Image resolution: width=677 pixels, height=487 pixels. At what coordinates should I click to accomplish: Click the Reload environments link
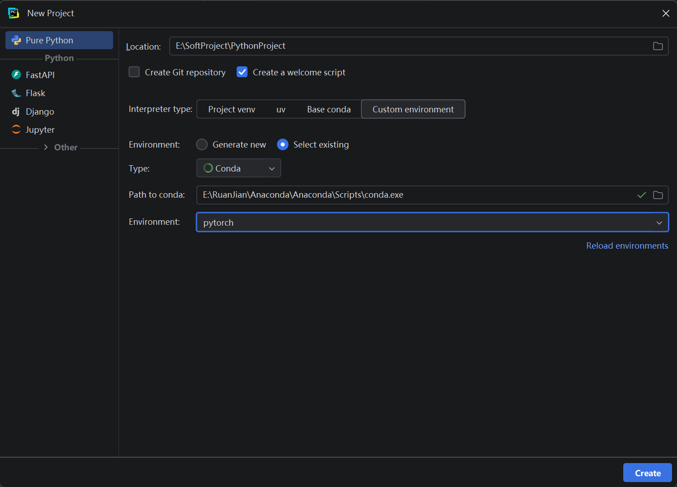[x=627, y=246]
